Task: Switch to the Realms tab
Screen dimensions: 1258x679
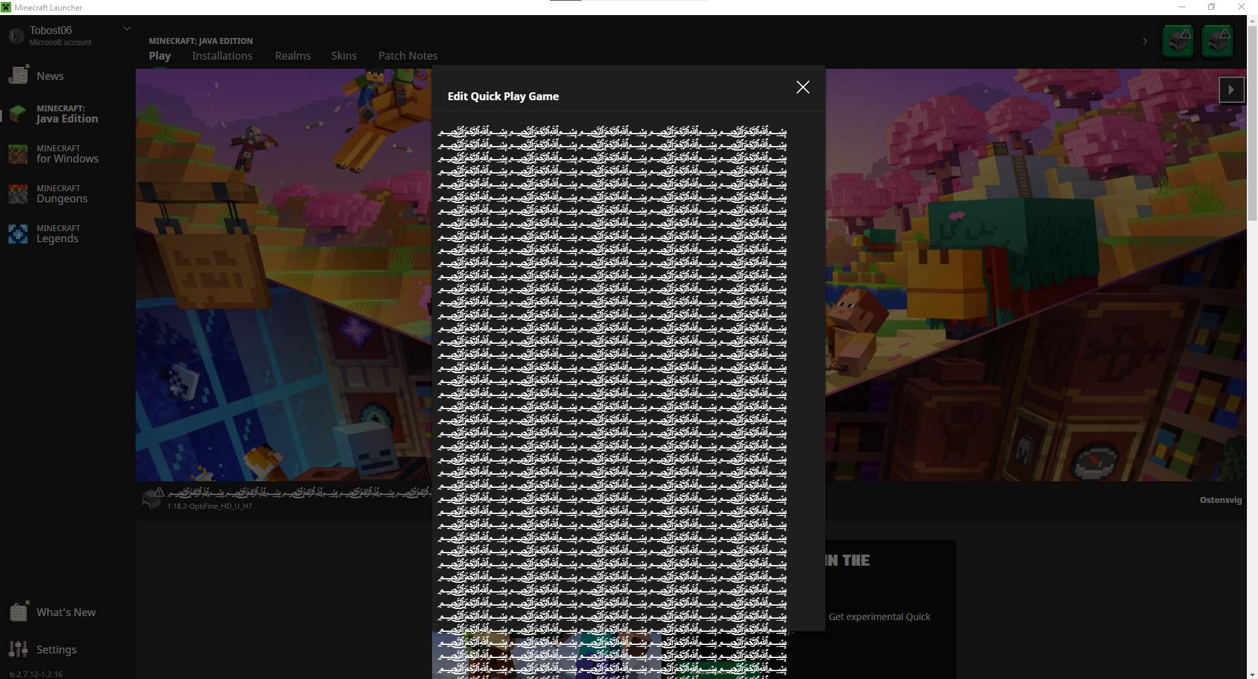Action: coord(293,56)
